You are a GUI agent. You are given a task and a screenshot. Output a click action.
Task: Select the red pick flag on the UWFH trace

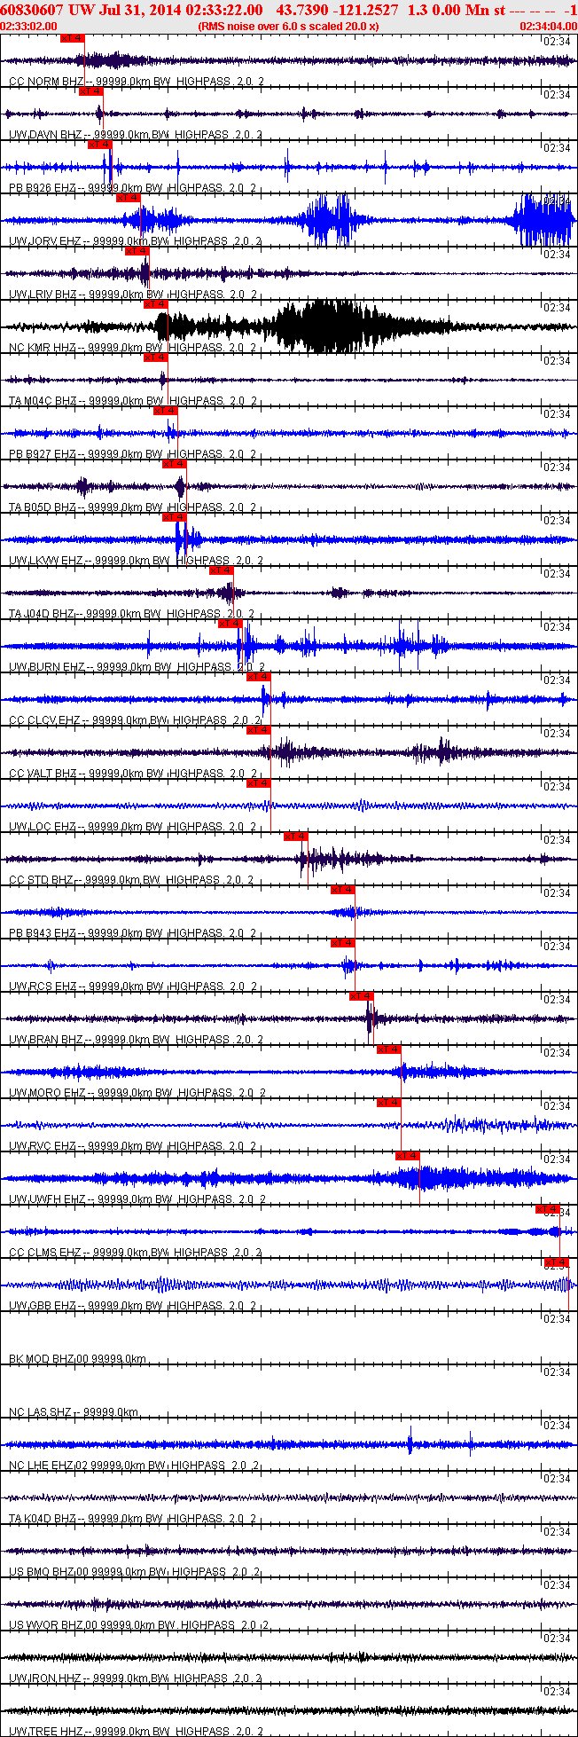pyautogui.click(x=407, y=1156)
